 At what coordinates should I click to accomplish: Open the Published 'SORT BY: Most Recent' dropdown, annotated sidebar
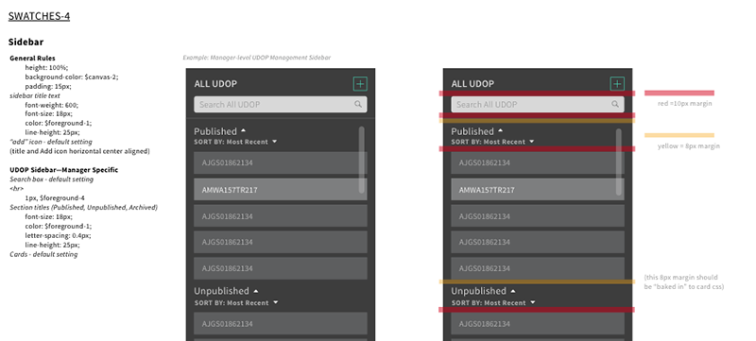492,142
